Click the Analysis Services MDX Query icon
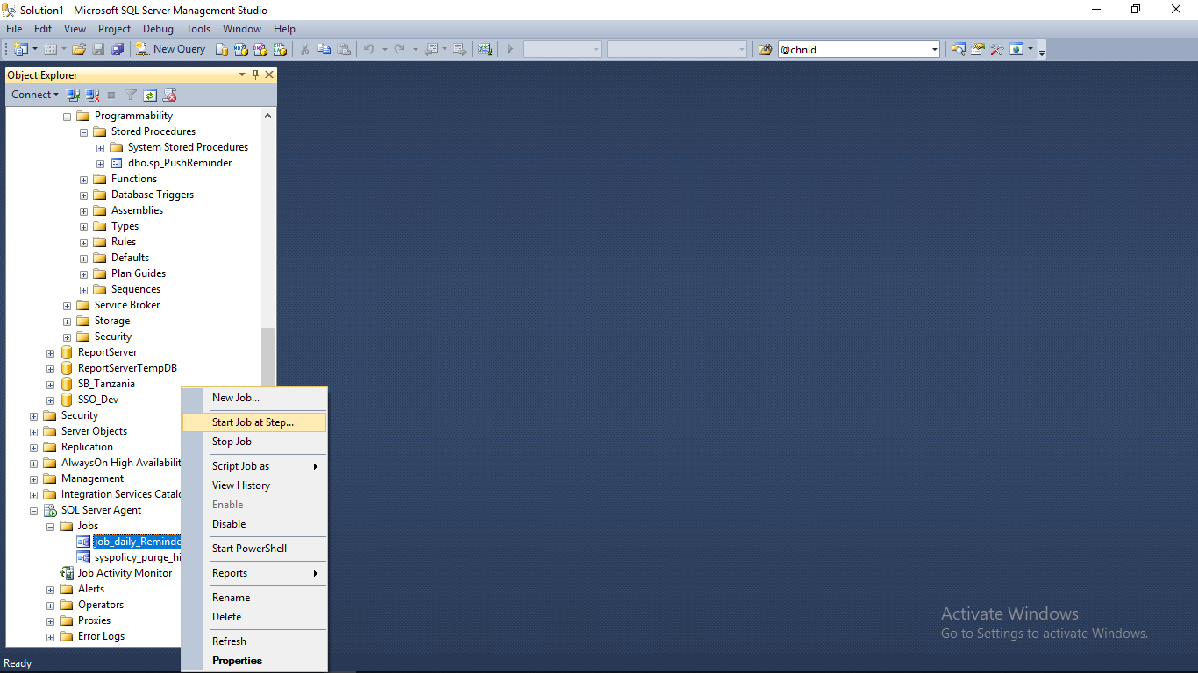The image size is (1198, 673). point(241,49)
